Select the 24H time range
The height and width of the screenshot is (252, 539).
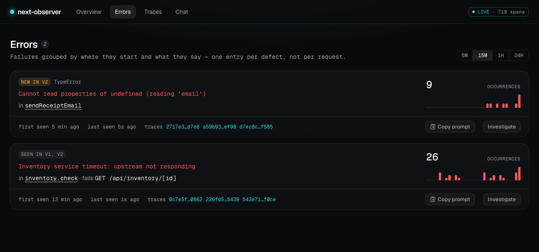click(519, 55)
